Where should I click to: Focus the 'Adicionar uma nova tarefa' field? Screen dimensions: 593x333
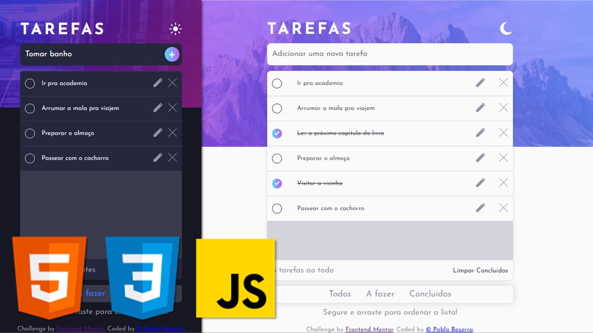390,54
